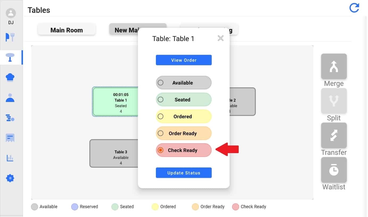Open the restaurant fork and knife sidebar icon
368x217 pixels.
pos(10,37)
